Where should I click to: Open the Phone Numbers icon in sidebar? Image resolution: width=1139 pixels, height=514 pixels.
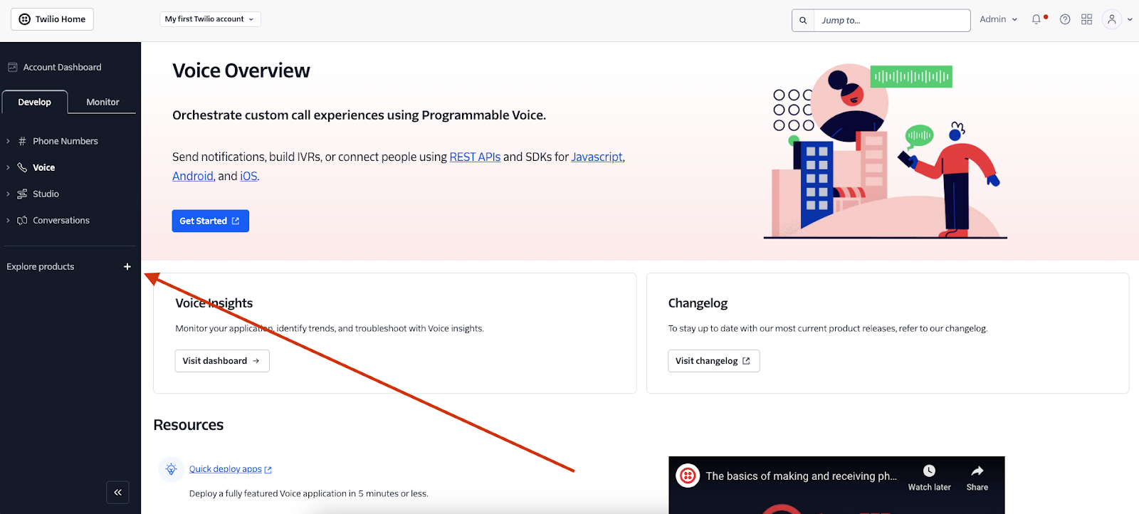click(x=23, y=140)
